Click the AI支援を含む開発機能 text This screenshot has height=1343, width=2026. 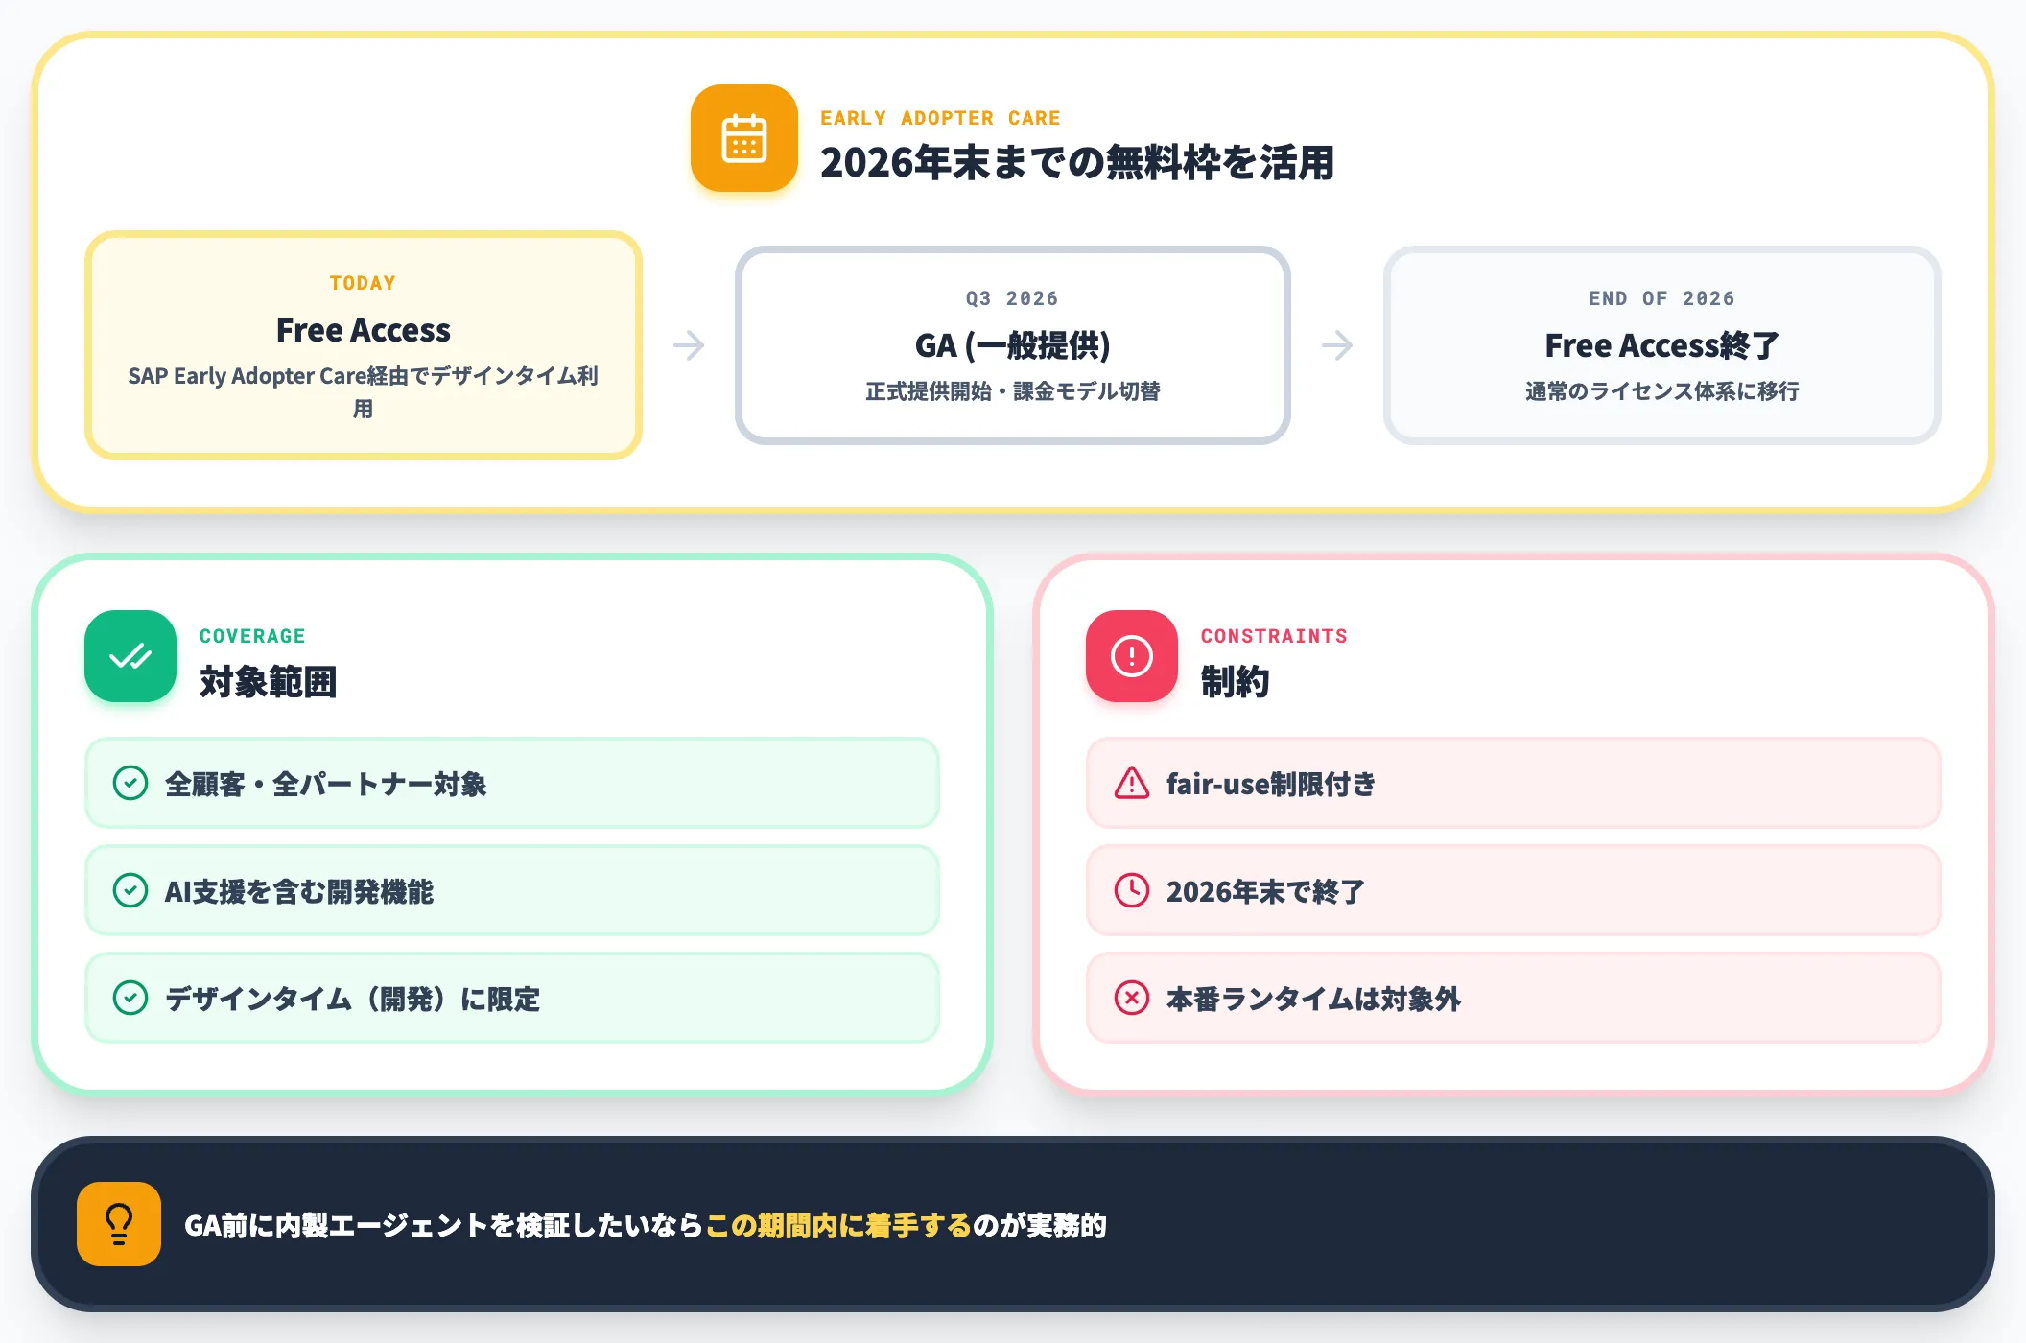pos(299,891)
